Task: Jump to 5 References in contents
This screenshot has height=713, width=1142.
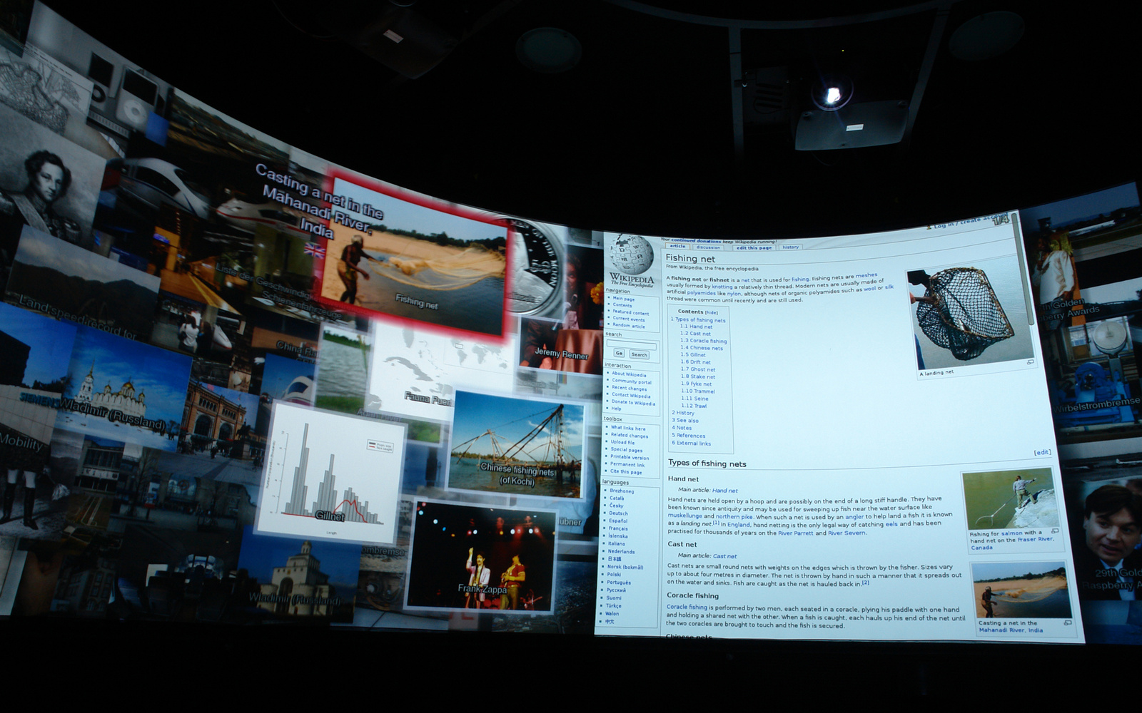Action: pyautogui.click(x=688, y=436)
